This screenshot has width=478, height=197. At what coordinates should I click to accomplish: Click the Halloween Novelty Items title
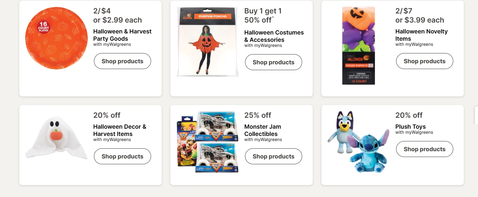(421, 35)
